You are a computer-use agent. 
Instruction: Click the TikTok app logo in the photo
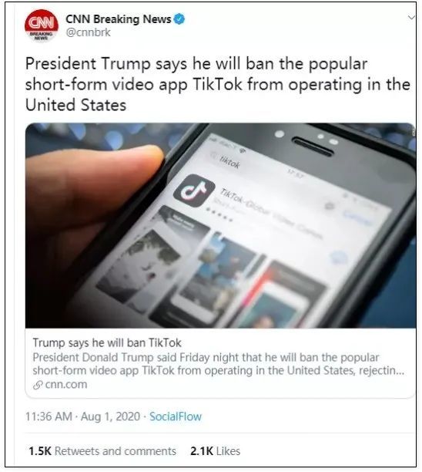(x=194, y=190)
